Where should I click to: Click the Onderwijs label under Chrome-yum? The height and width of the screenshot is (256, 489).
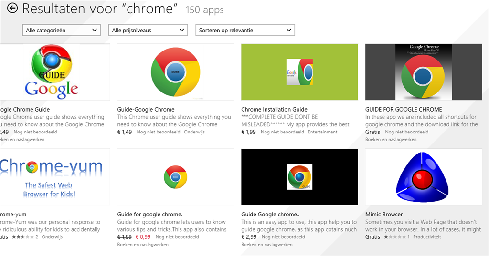click(52, 236)
